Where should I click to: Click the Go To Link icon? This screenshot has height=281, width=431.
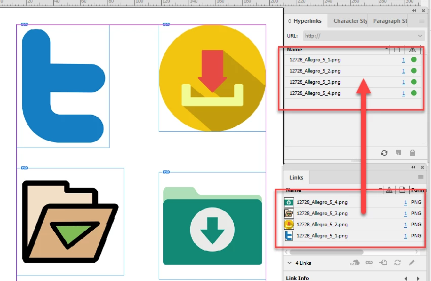383,263
